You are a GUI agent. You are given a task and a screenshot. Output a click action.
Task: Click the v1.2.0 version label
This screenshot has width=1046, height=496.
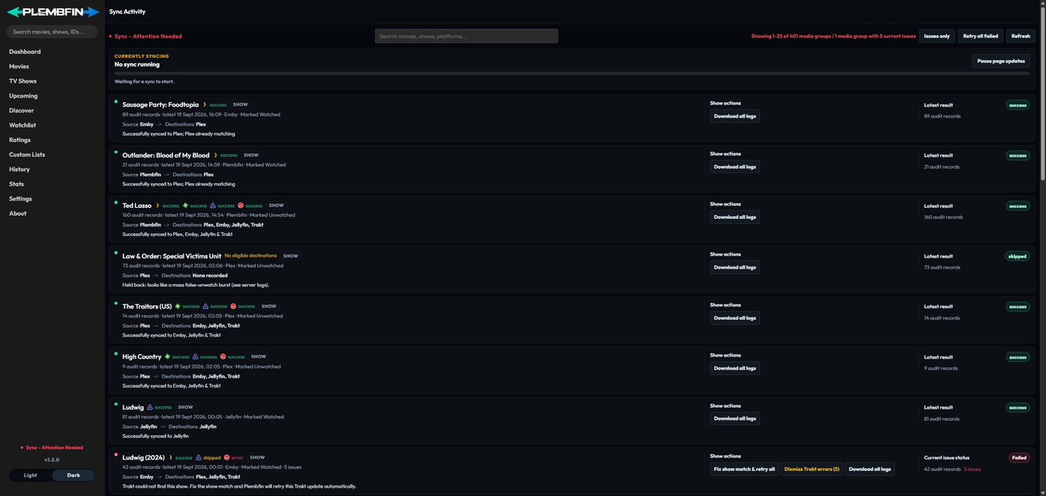[x=52, y=459]
